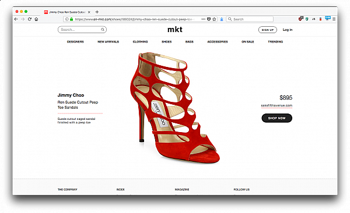The height and width of the screenshot is (213, 350).
Task: Open the CLOTHING menu
Action: (x=140, y=42)
